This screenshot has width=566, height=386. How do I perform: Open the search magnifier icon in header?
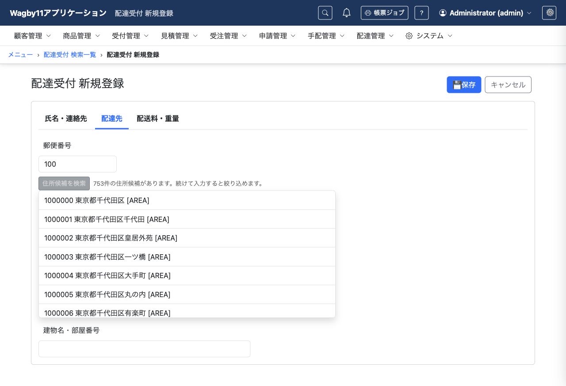click(325, 13)
